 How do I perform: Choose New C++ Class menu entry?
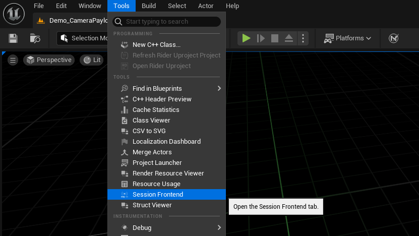(x=156, y=45)
